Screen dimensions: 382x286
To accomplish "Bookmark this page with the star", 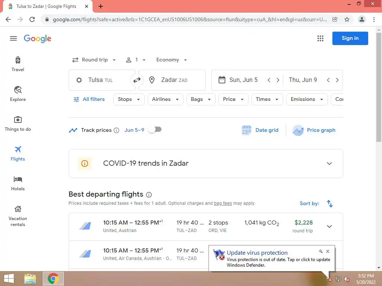I will (347, 19).
